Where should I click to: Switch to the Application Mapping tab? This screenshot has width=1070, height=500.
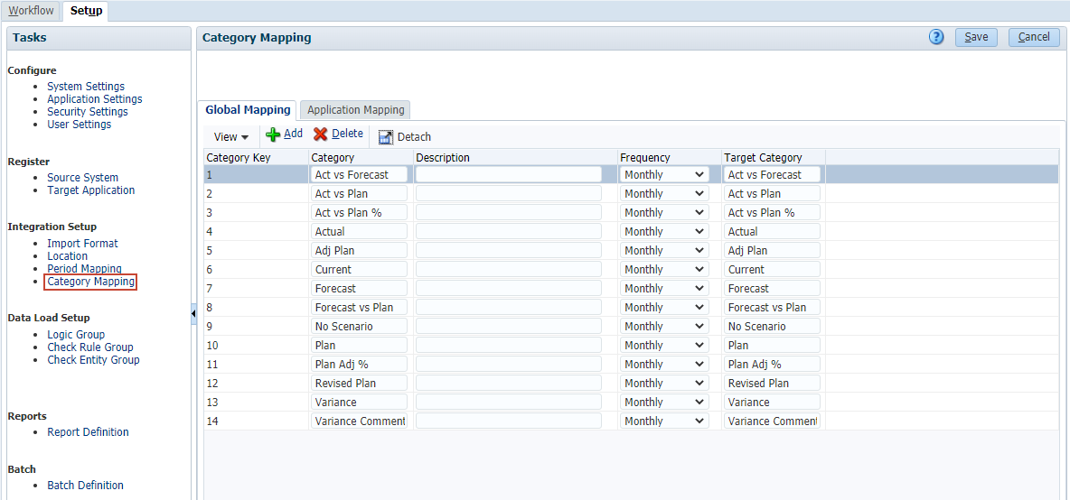pyautogui.click(x=355, y=110)
